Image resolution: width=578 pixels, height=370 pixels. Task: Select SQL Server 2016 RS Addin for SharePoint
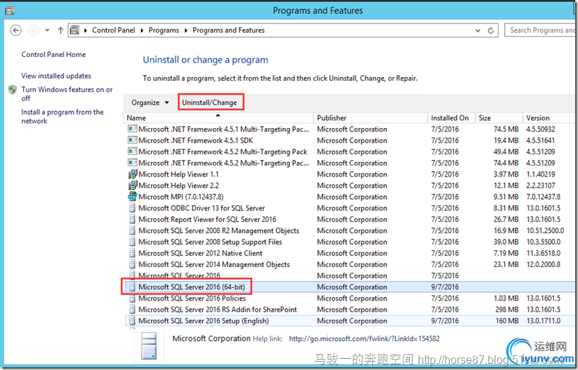point(349,309)
